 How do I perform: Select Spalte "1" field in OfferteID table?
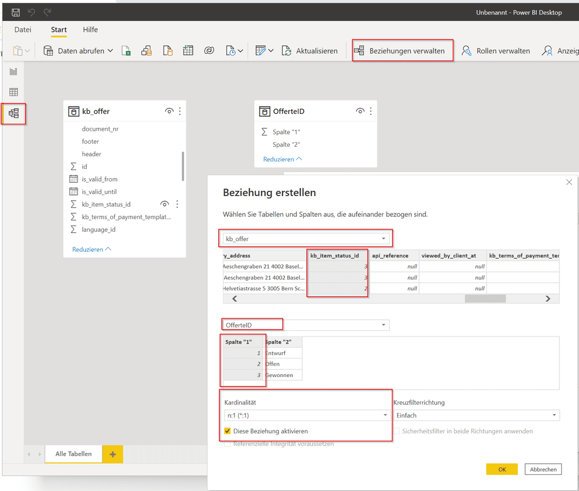(286, 132)
